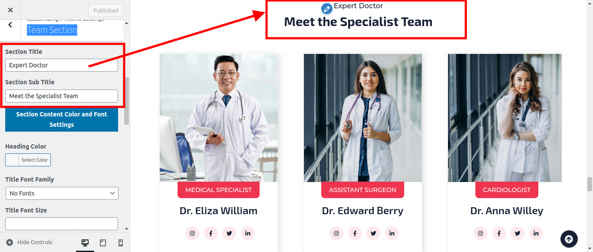Switch to desktop preview mode
The width and height of the screenshot is (593, 252).
(85, 243)
